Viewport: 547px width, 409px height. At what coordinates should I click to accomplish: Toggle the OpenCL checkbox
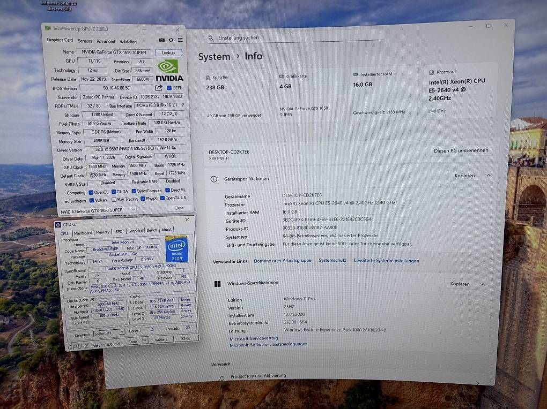[91, 192]
